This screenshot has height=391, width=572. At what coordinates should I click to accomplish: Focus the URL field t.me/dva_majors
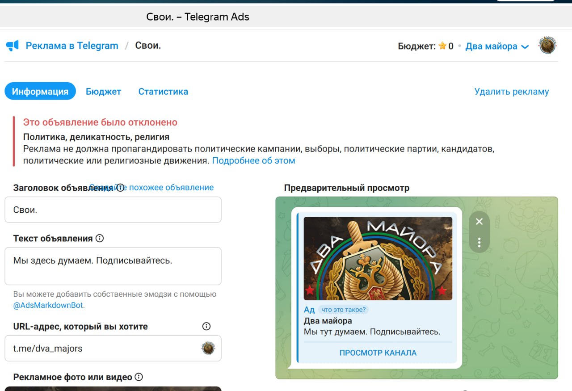point(113,348)
